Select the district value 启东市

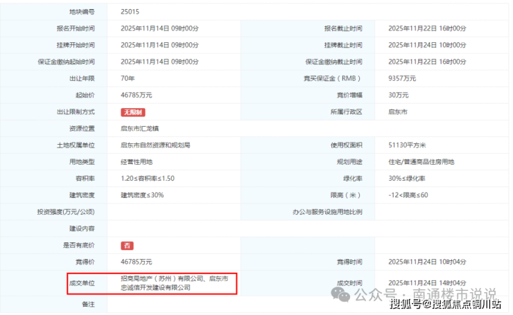(398, 111)
